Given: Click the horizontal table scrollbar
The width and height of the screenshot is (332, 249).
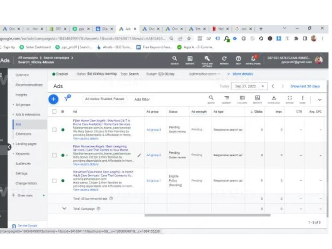Looking at the screenshot, I should click(x=207, y=215).
